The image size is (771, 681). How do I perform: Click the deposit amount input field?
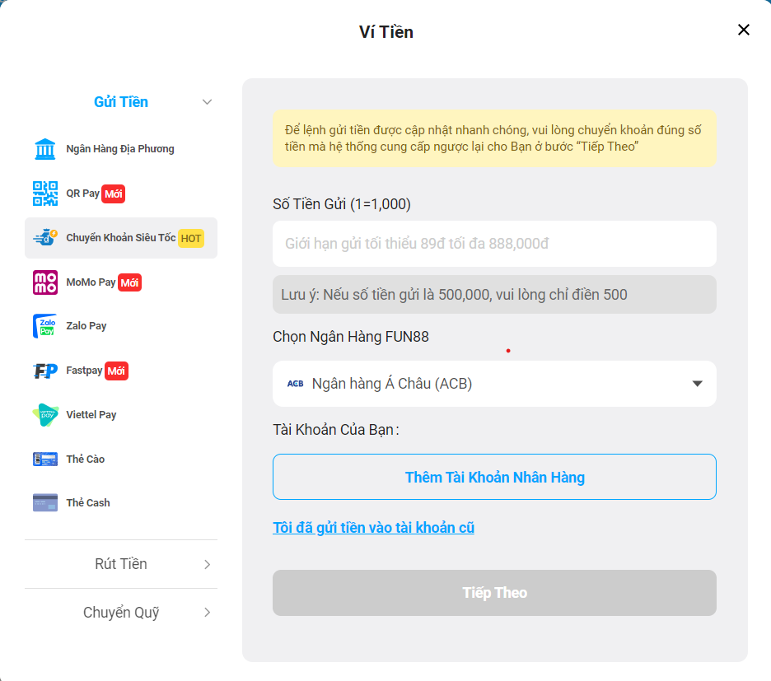pyautogui.click(x=494, y=245)
